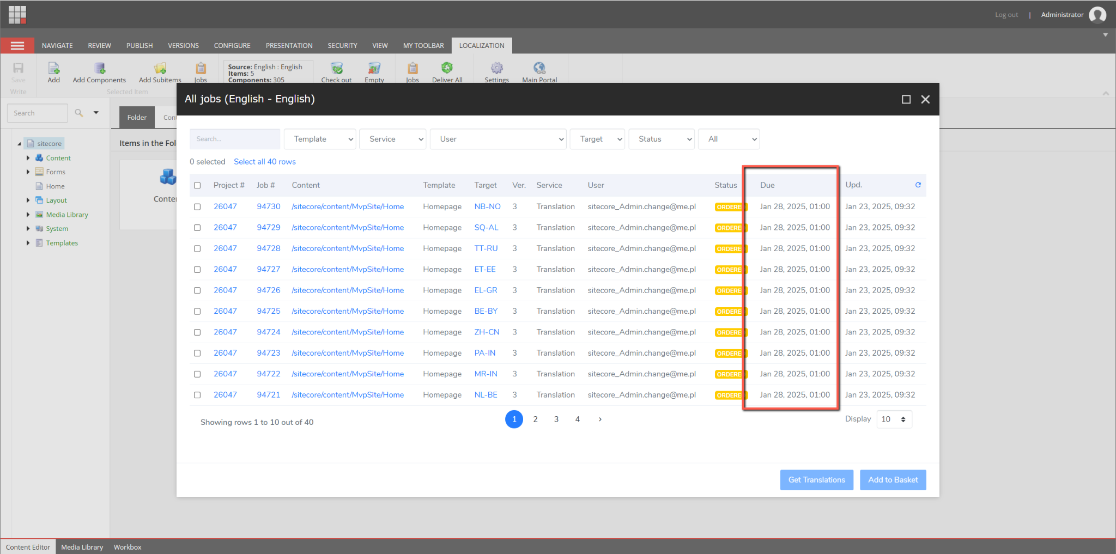This screenshot has height=554, width=1116.
Task: Open job number 94723 link
Action: click(269, 353)
